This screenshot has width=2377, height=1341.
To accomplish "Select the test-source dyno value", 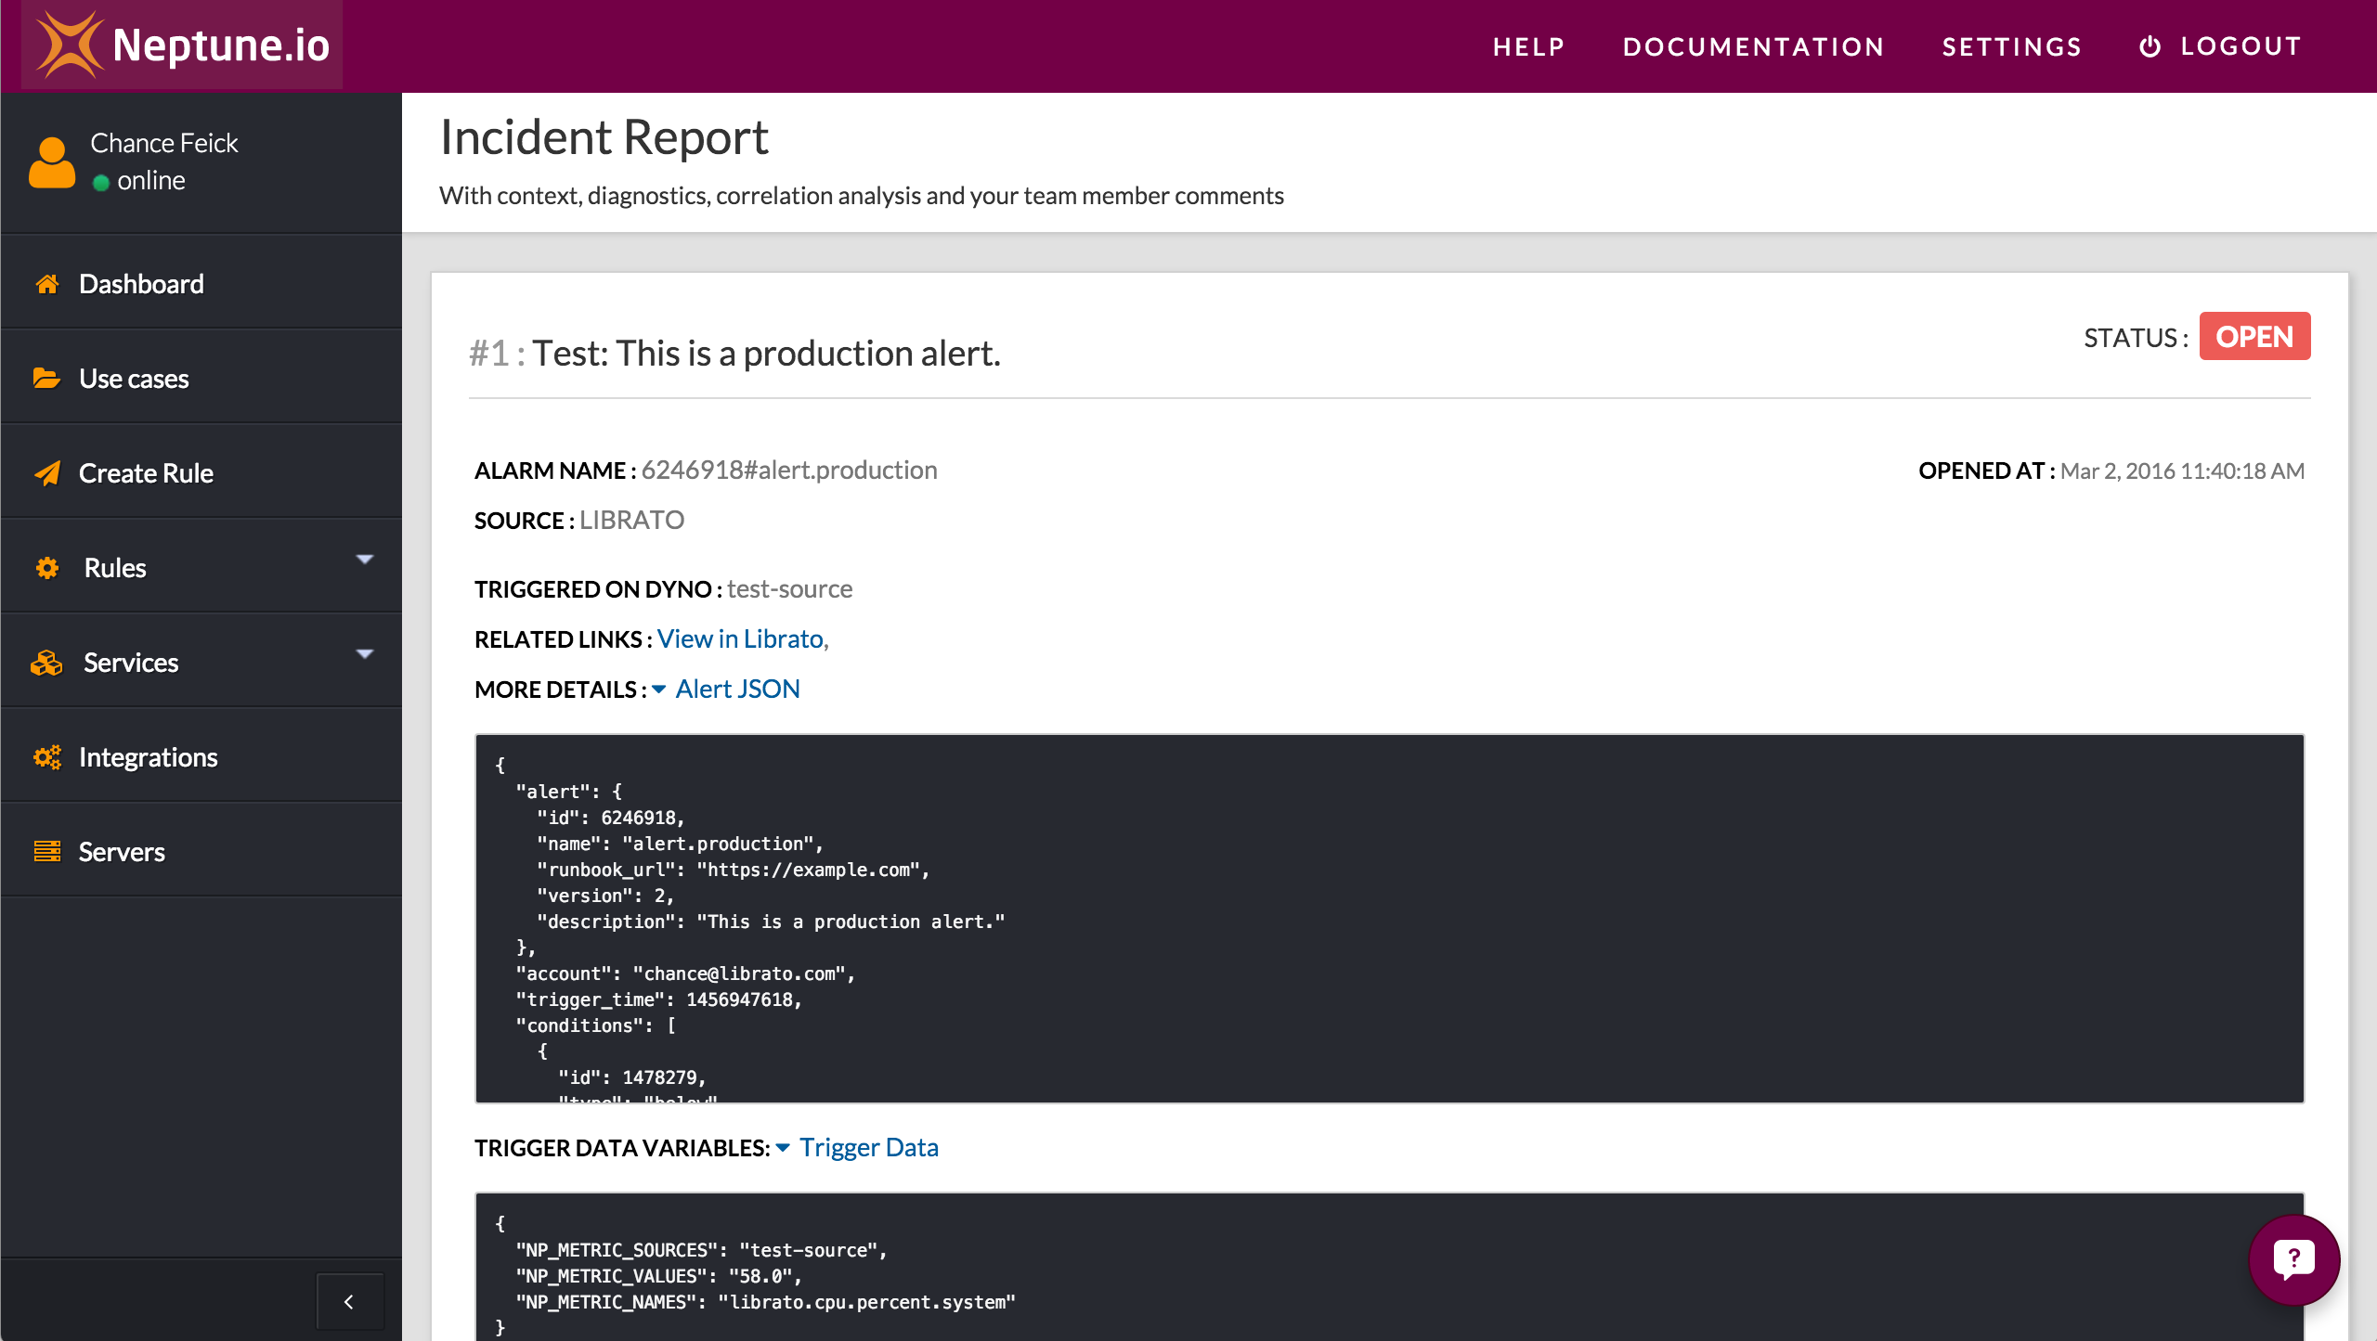I will click(789, 588).
